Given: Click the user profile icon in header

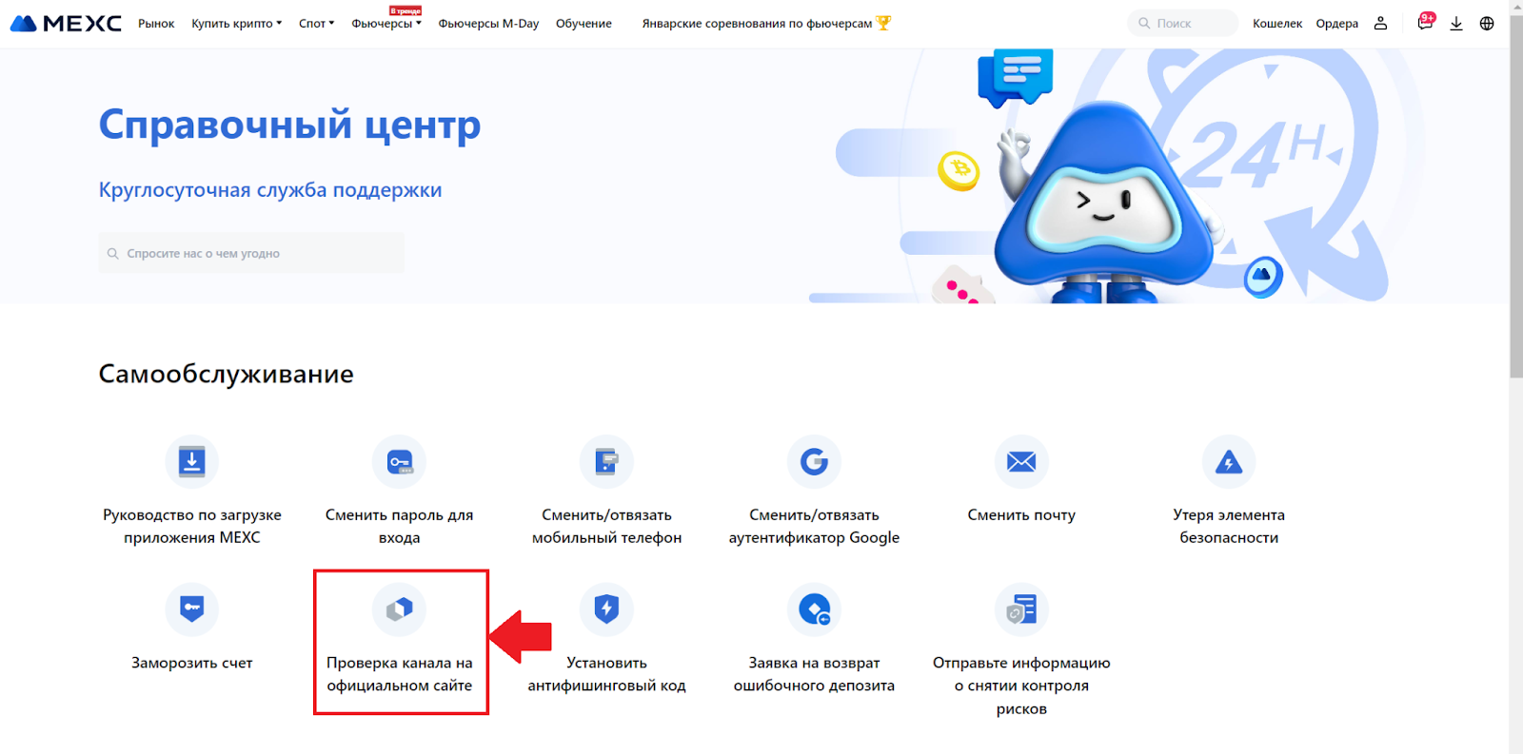Looking at the screenshot, I should [x=1380, y=23].
